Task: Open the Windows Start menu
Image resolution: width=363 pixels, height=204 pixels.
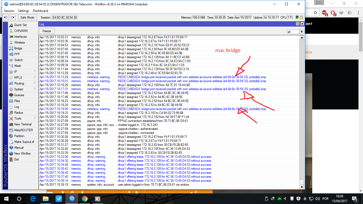Action: (6, 199)
